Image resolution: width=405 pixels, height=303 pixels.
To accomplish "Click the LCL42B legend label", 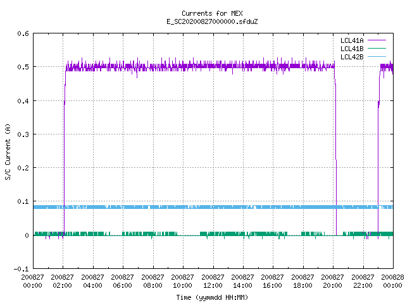I will (x=352, y=57).
